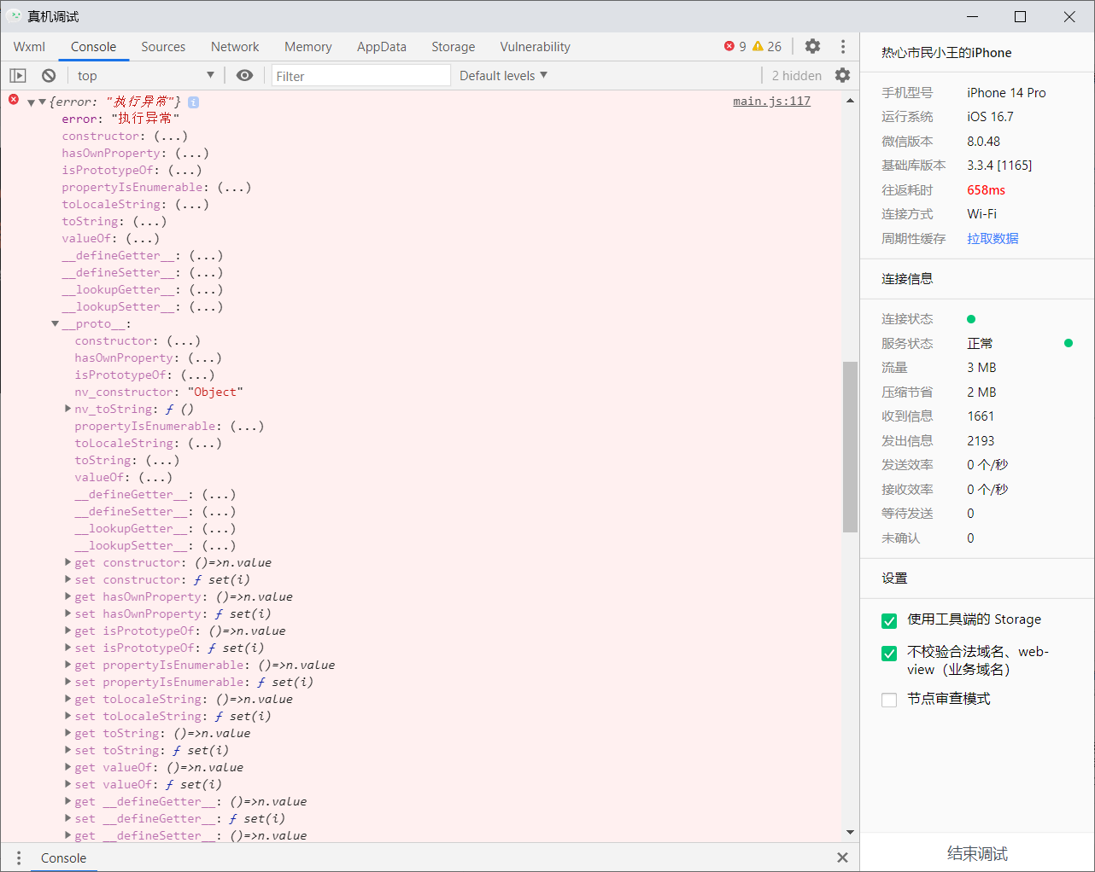Image resolution: width=1095 pixels, height=872 pixels.
Task: Open the Vulnerability tab
Action: (535, 47)
